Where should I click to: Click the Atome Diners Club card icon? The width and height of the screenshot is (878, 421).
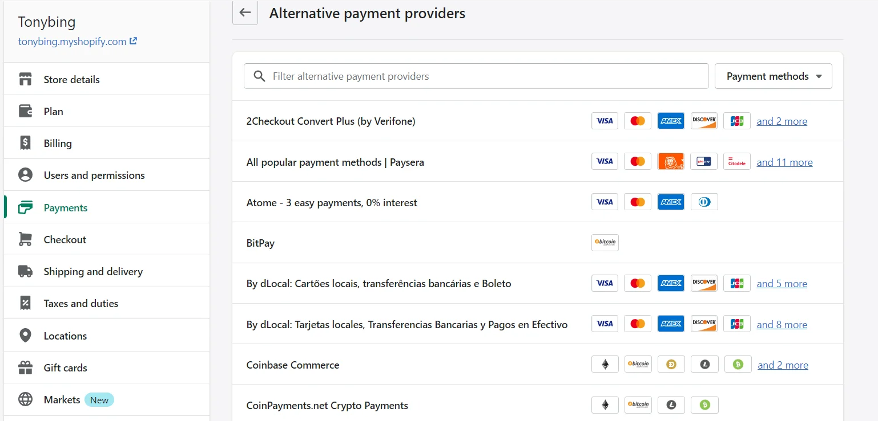(x=704, y=202)
